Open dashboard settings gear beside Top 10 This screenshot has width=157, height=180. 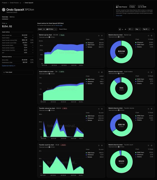click(153, 29)
